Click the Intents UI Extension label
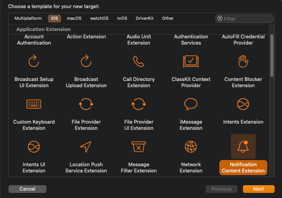282x198 pixels. (x=34, y=168)
